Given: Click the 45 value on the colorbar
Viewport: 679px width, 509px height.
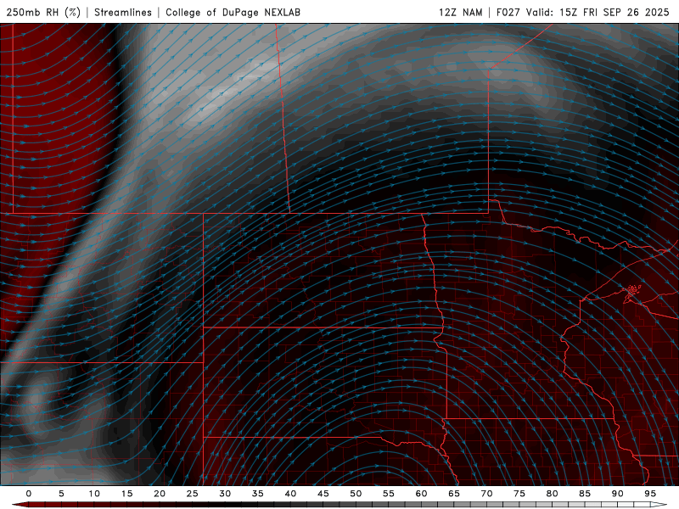Looking at the screenshot, I should [323, 494].
